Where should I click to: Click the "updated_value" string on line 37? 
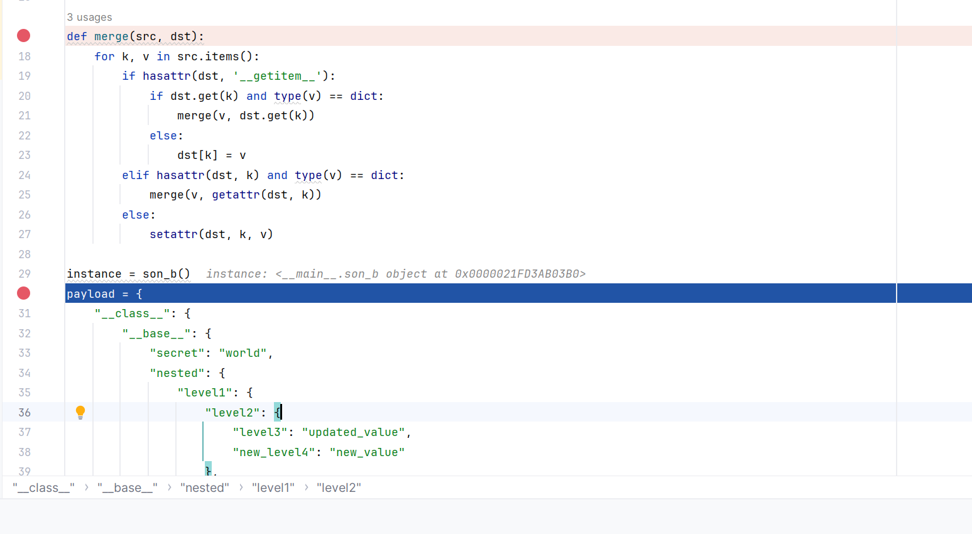point(354,432)
